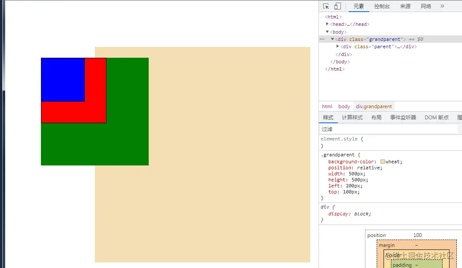The height and width of the screenshot is (268, 462).
Task: Toggle the device toolbar icon
Action: pos(337,6)
